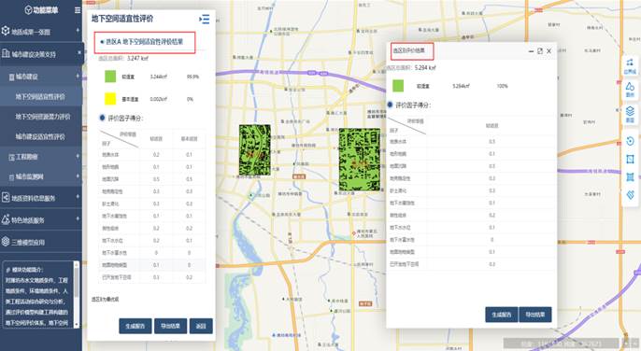Collapse the 城市建设决策支持 menu section

pos(41,53)
